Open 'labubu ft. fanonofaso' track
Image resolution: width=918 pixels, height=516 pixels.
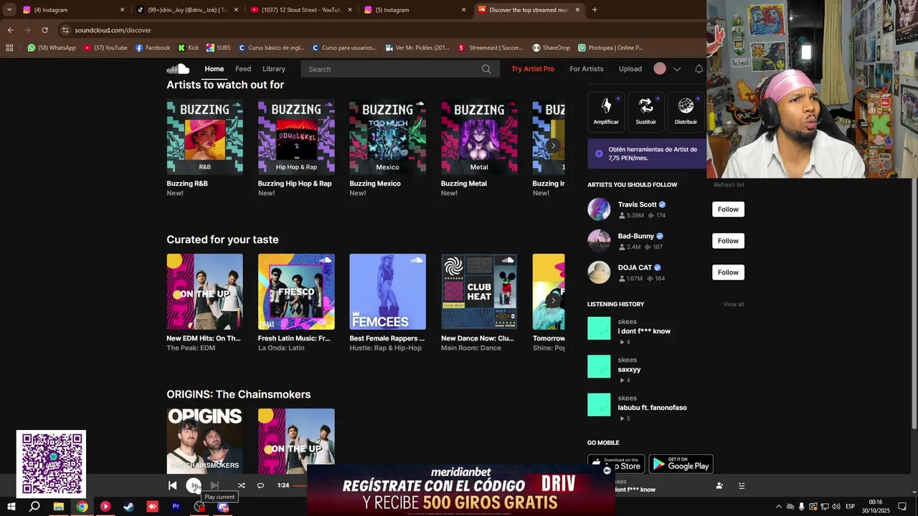click(x=652, y=408)
